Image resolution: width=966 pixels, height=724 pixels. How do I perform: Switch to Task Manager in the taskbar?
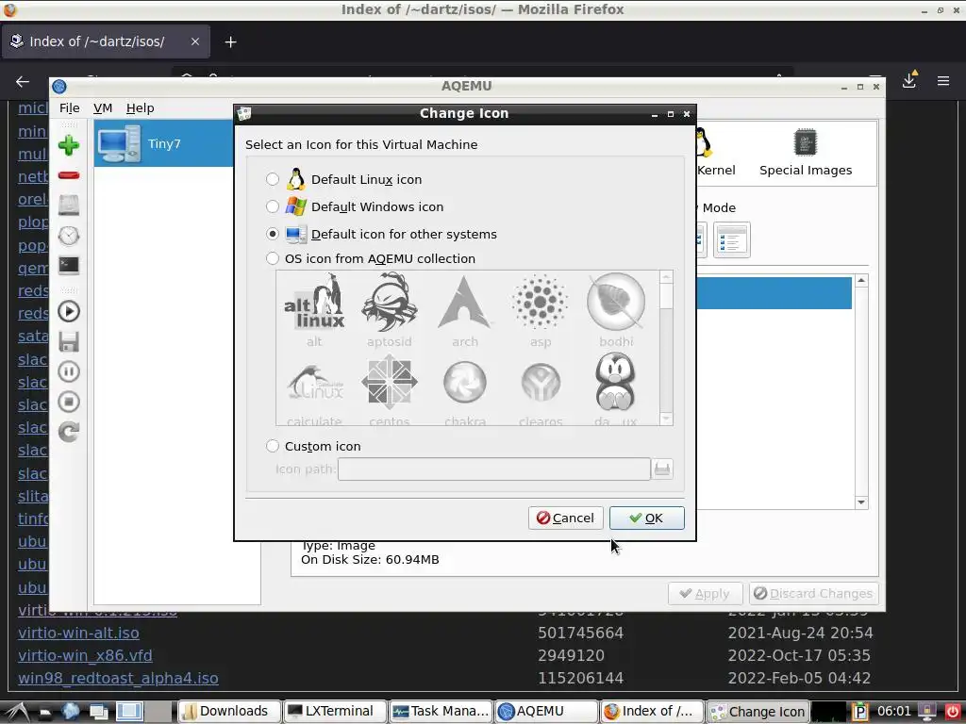coord(441,711)
